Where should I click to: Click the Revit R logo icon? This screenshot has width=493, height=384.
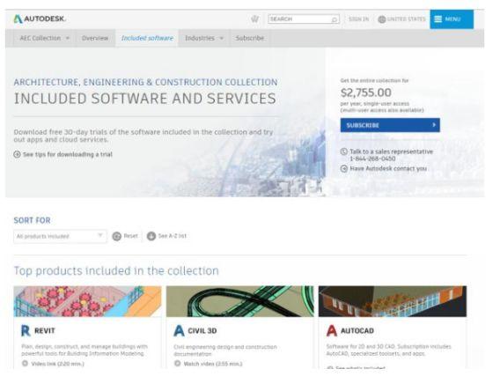(26, 331)
